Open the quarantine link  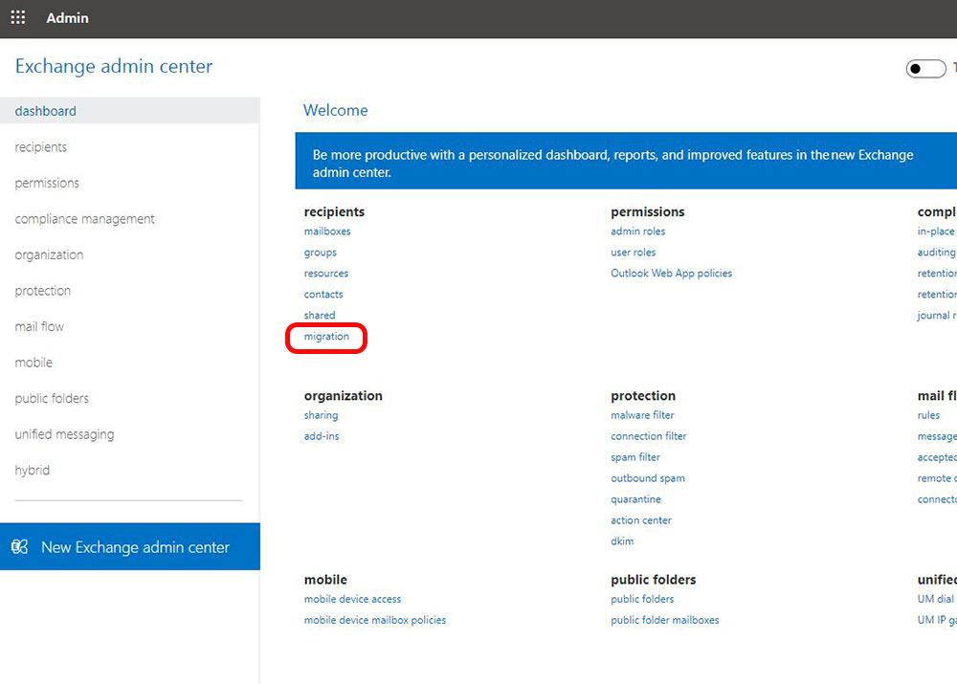(635, 499)
